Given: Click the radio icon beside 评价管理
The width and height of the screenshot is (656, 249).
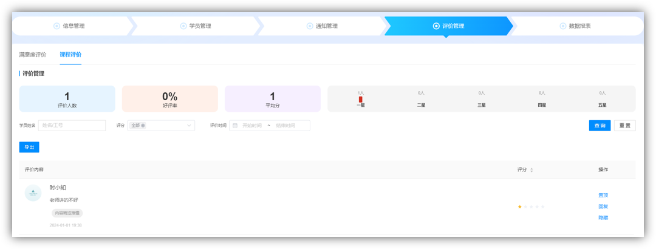Looking at the screenshot, I should [436, 26].
